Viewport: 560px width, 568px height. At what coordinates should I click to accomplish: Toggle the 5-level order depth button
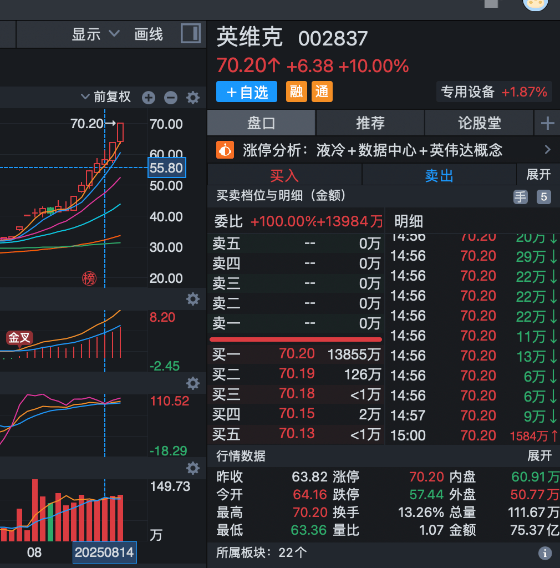pos(544,197)
